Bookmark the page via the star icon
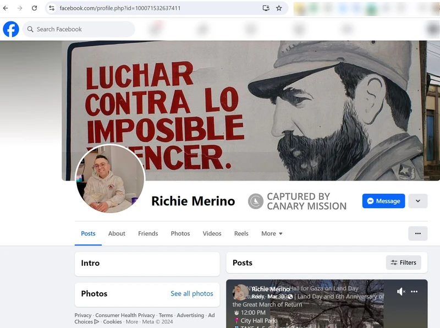The width and height of the screenshot is (440, 328). coord(278,8)
